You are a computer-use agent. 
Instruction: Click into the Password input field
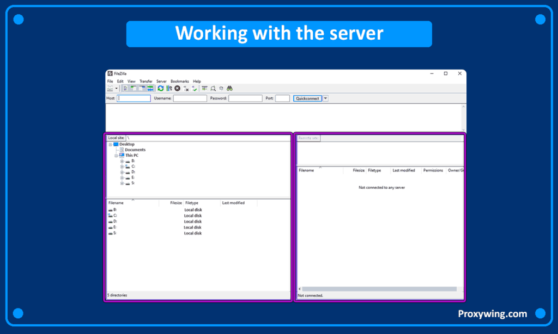click(245, 98)
